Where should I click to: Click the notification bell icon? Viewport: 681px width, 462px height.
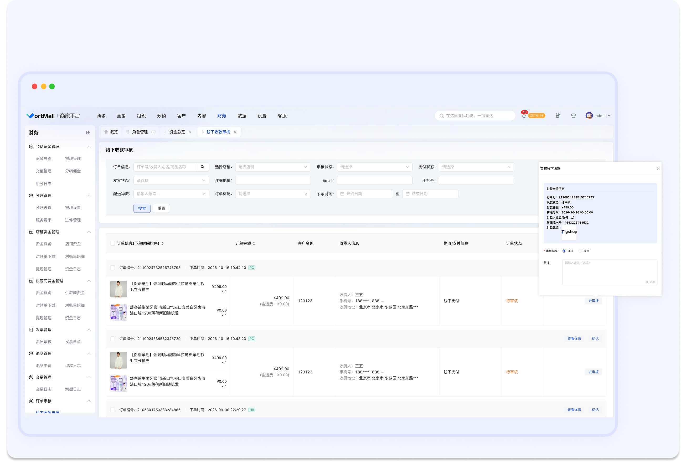point(524,116)
